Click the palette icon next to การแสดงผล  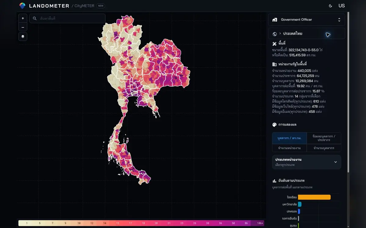pos(274,125)
